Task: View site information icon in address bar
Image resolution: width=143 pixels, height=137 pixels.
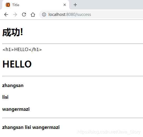Action: 44,15
